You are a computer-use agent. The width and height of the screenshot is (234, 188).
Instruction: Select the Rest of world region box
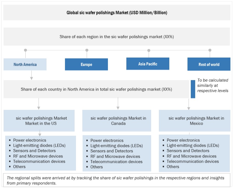click(x=209, y=64)
